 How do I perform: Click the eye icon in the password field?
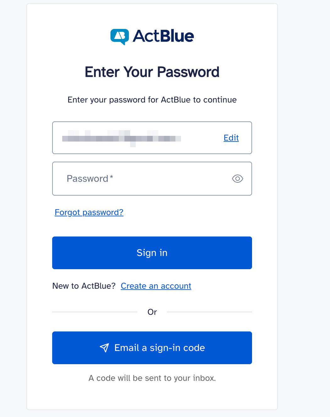point(238,179)
